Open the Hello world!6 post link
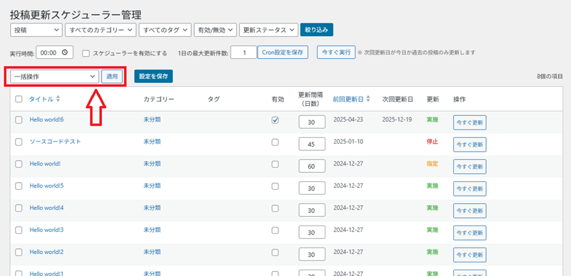The height and width of the screenshot is (276, 571). click(x=46, y=120)
